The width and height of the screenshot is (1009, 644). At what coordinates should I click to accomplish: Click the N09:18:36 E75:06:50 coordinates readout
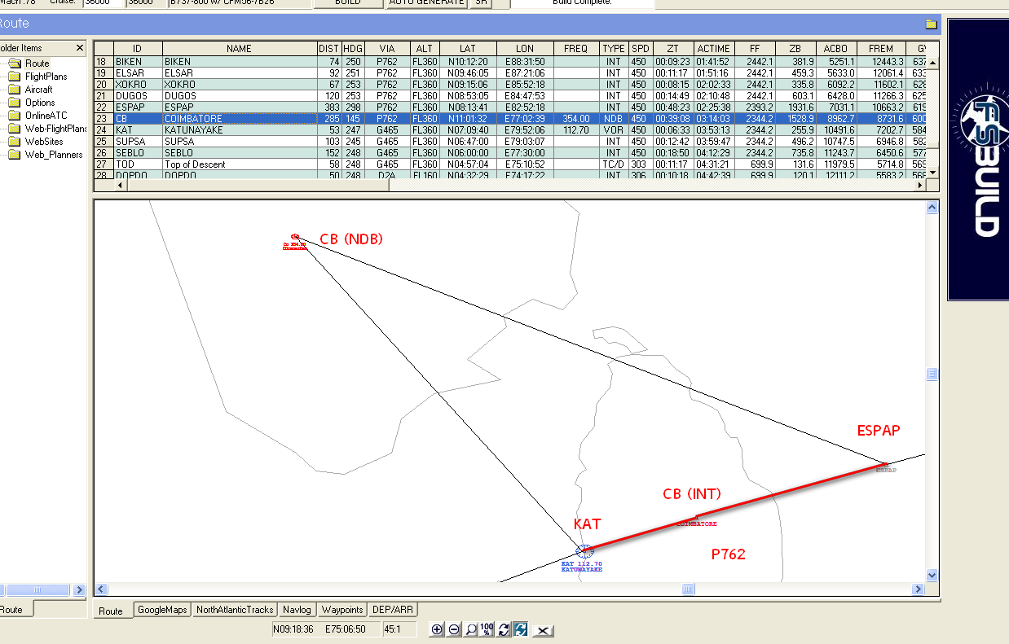pyautogui.click(x=324, y=629)
